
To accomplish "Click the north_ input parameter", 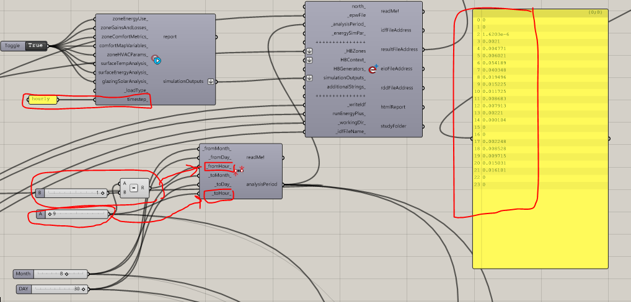I will point(358,6).
